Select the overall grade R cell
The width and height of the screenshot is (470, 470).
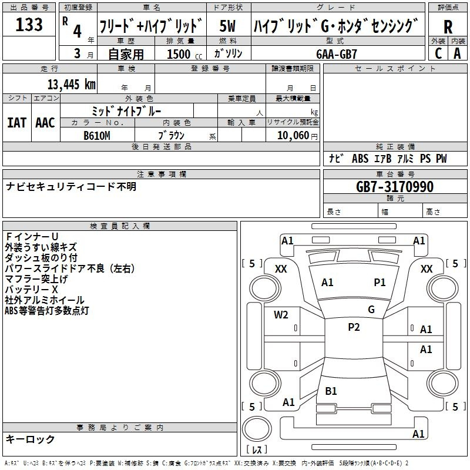pyautogui.click(x=448, y=26)
